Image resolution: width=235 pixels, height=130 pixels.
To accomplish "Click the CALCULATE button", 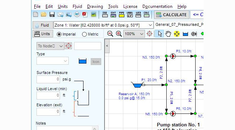I will click(x=172, y=15).
